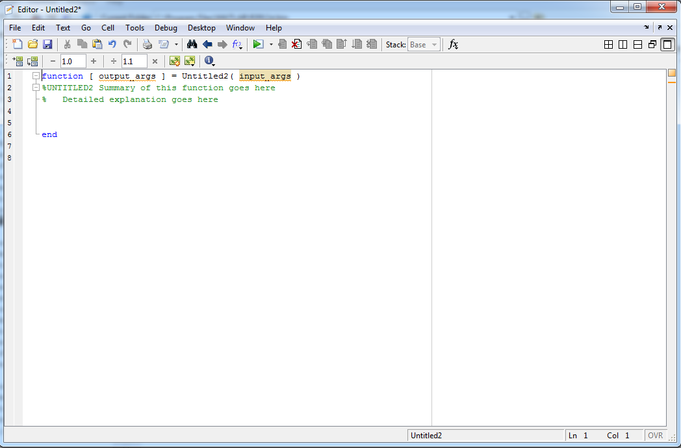Clear all breakpoints with red X icon
Viewport: 681px width, 448px height.
tap(296, 44)
